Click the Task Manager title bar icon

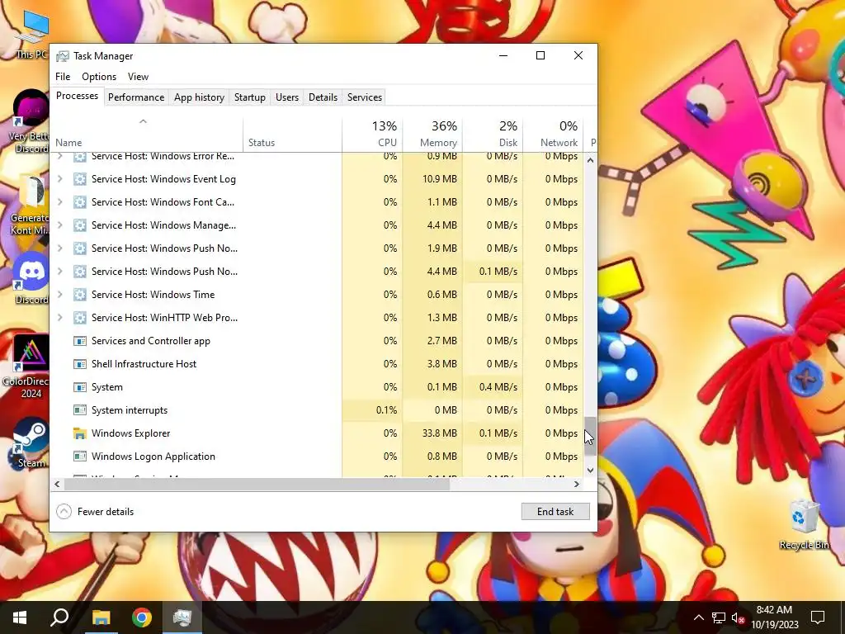tap(63, 56)
